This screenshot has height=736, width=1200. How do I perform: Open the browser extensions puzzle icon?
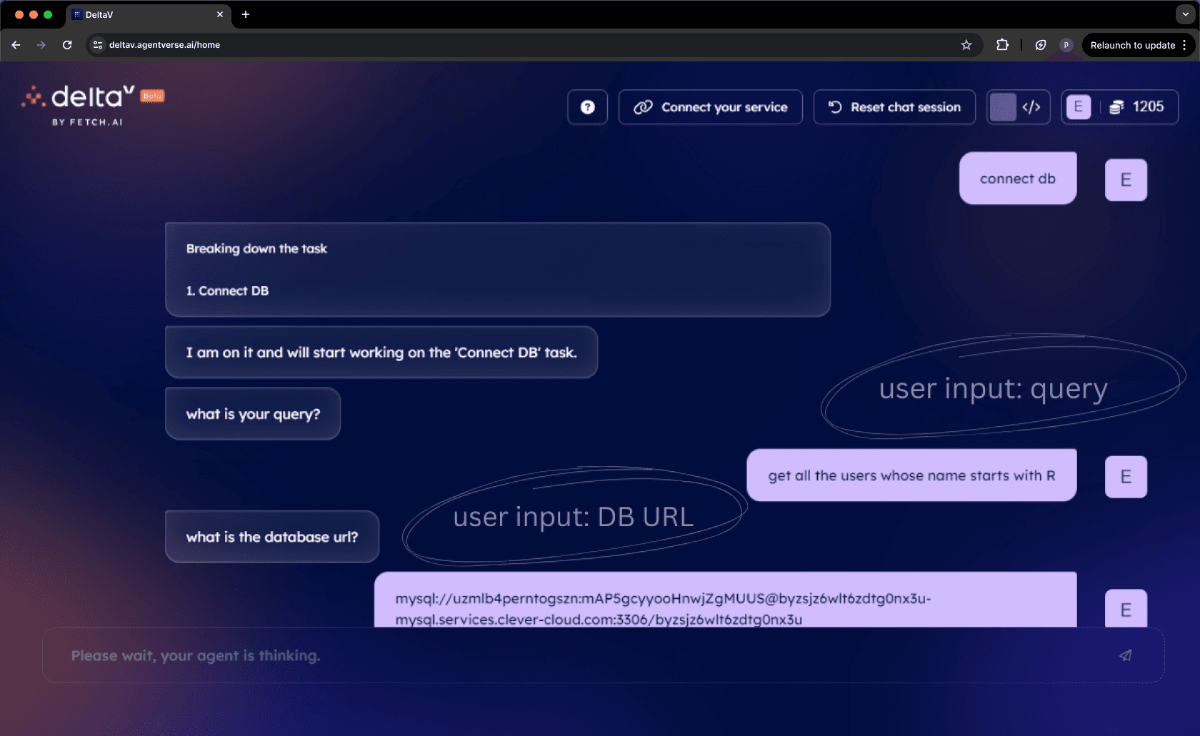point(1002,45)
